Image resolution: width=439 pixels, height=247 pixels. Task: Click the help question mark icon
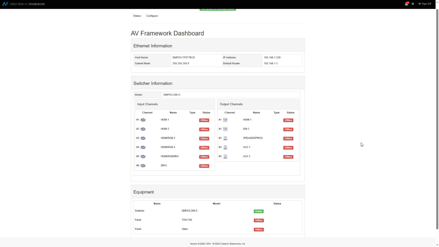pyautogui.click(x=413, y=4)
